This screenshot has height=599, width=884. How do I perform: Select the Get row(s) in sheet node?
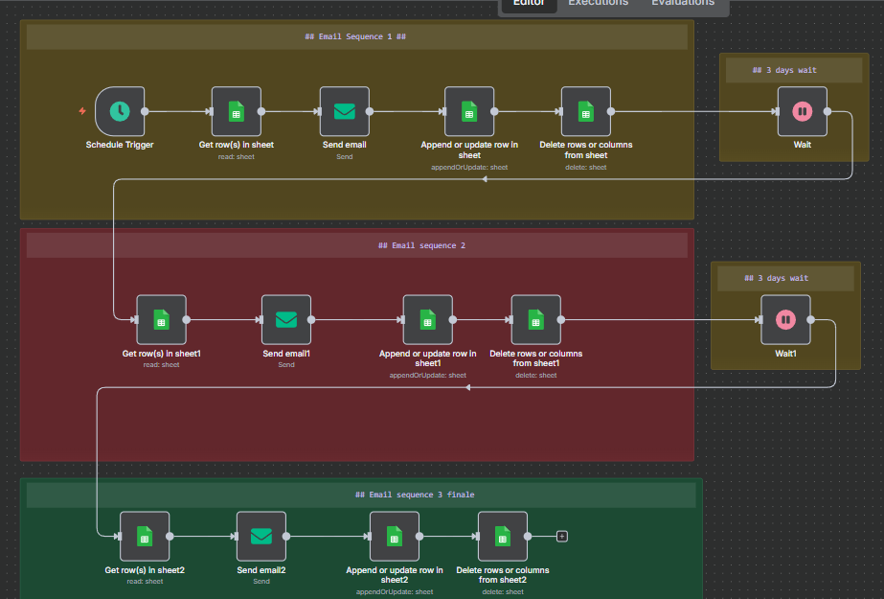(x=236, y=111)
